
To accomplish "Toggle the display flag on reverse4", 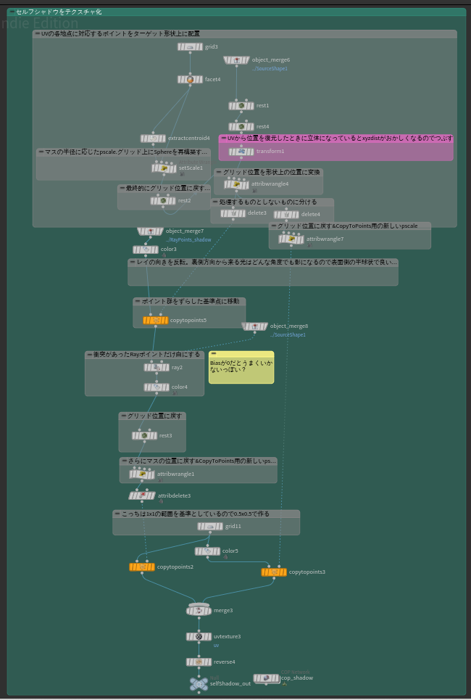I will 209,662.
